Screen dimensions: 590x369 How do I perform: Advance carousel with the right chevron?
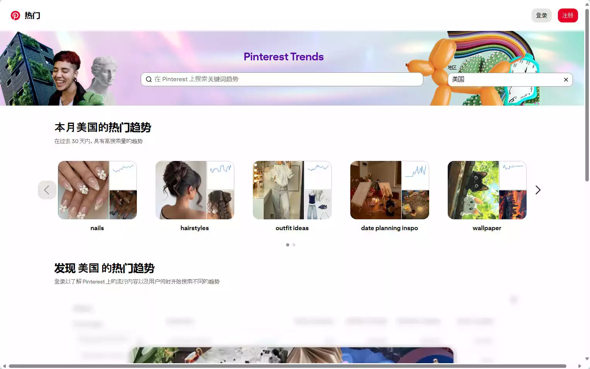point(538,190)
